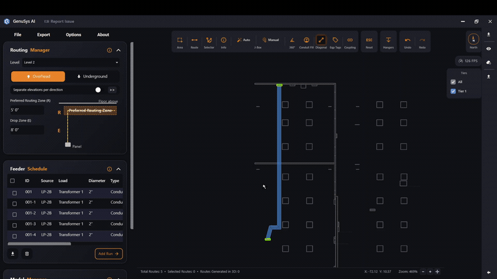The image size is (497, 279).
Task: Select the Area tool
Action: pyautogui.click(x=180, y=42)
